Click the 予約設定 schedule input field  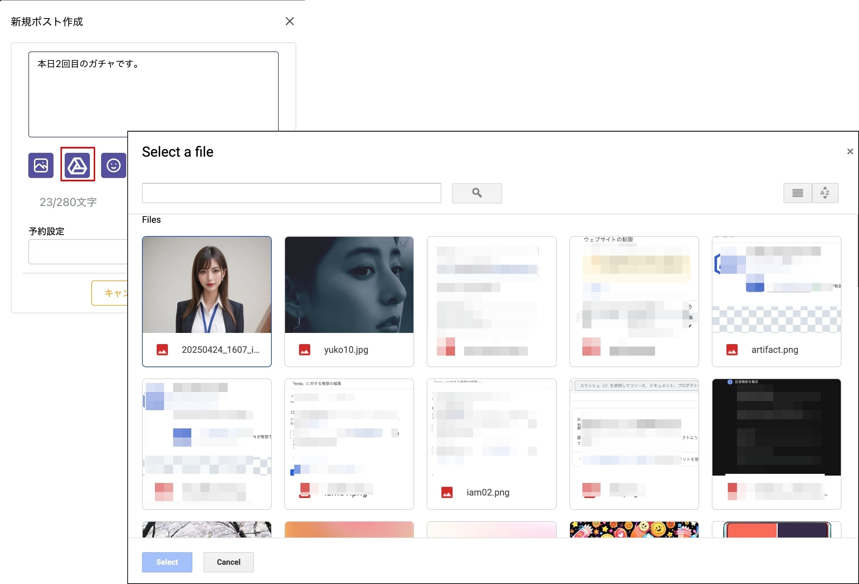(x=78, y=252)
